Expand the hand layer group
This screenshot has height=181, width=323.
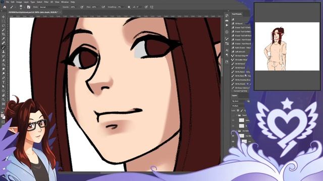[x=237, y=115]
